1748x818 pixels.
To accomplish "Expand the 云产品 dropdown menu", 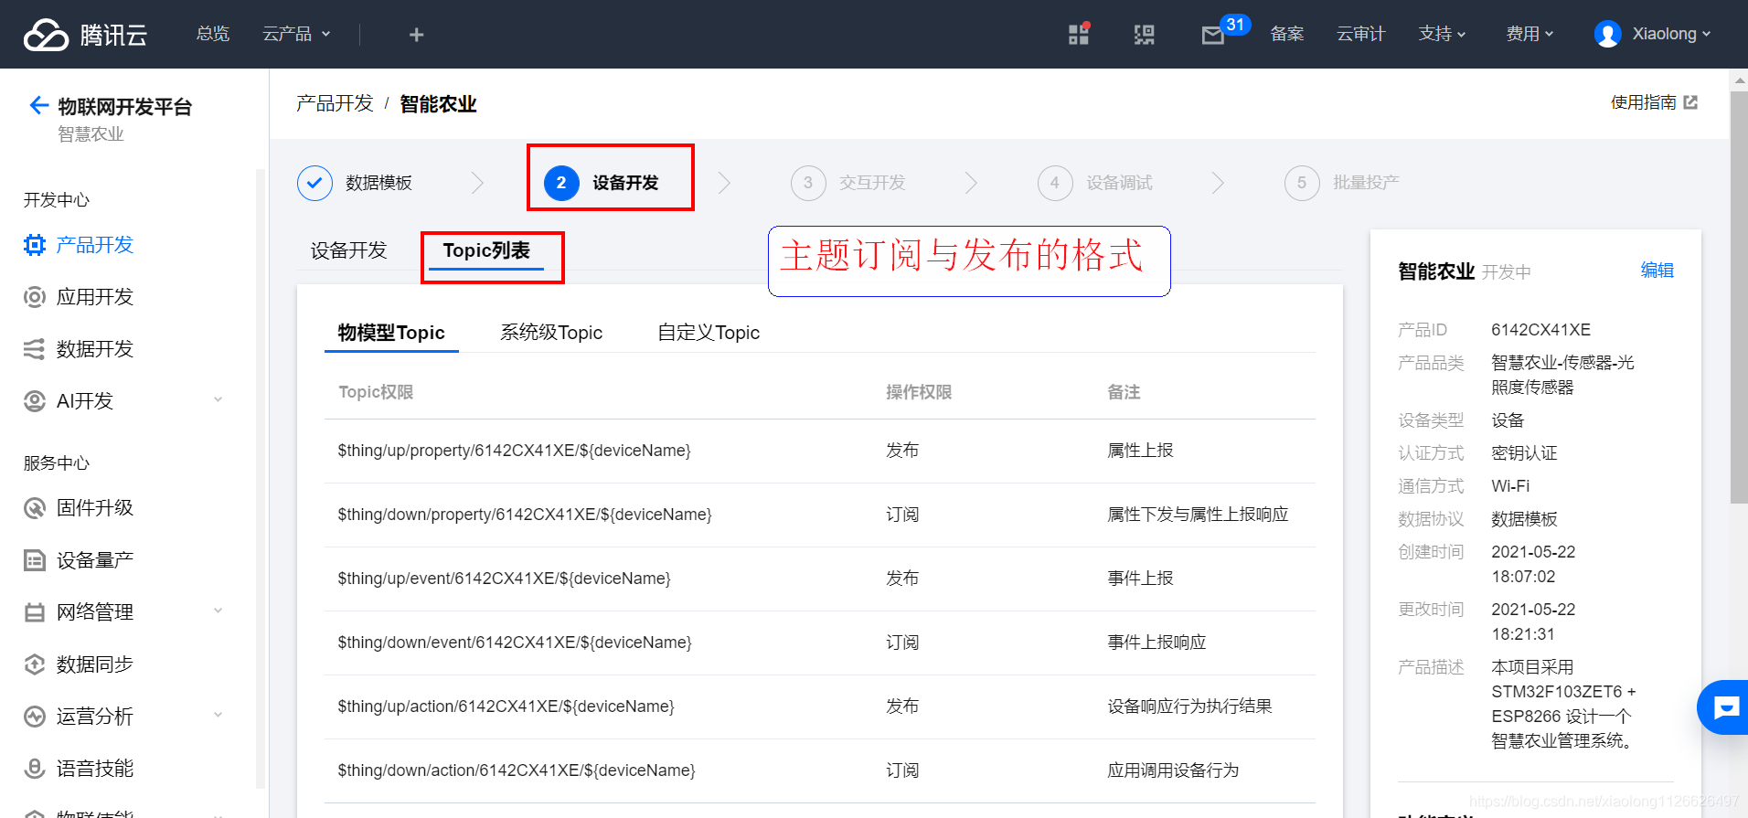I will (x=296, y=34).
